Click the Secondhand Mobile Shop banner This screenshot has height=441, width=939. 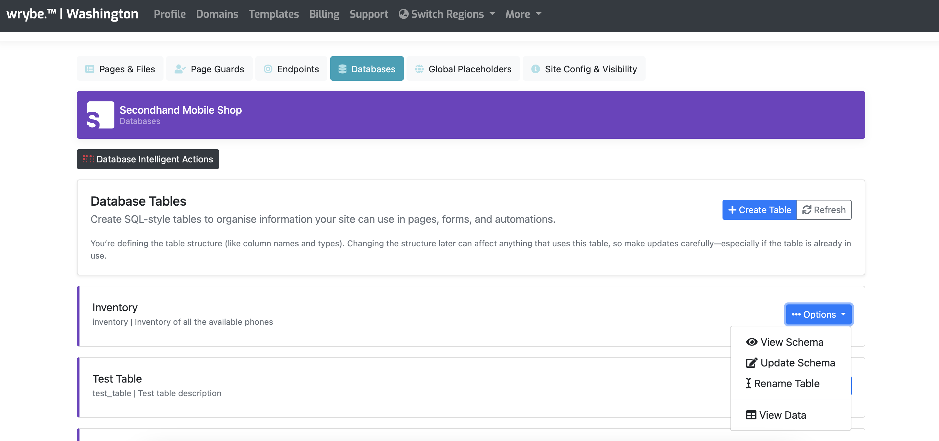click(x=470, y=115)
